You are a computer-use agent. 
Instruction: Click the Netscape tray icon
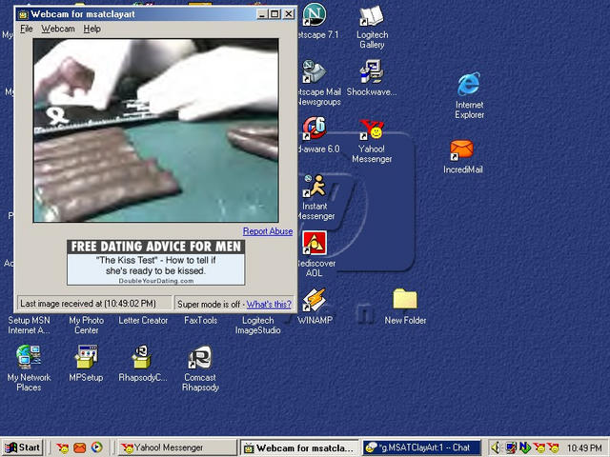point(524,448)
